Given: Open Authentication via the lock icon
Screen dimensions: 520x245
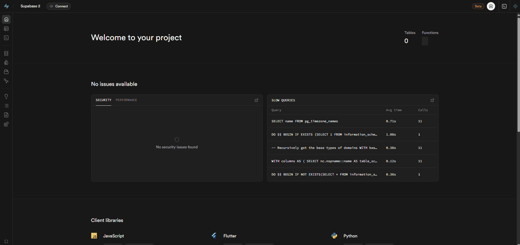Looking at the screenshot, I should tap(6, 63).
